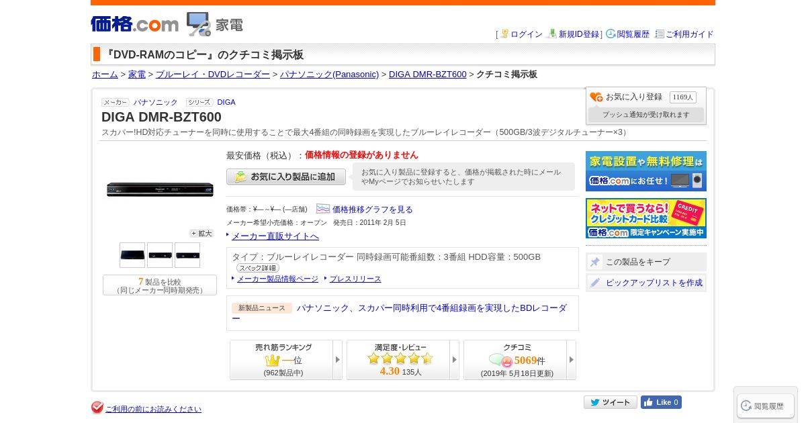This screenshot has height=423, width=806.
Task: Click お気に入り登録 heart icon
Action: tap(596, 97)
